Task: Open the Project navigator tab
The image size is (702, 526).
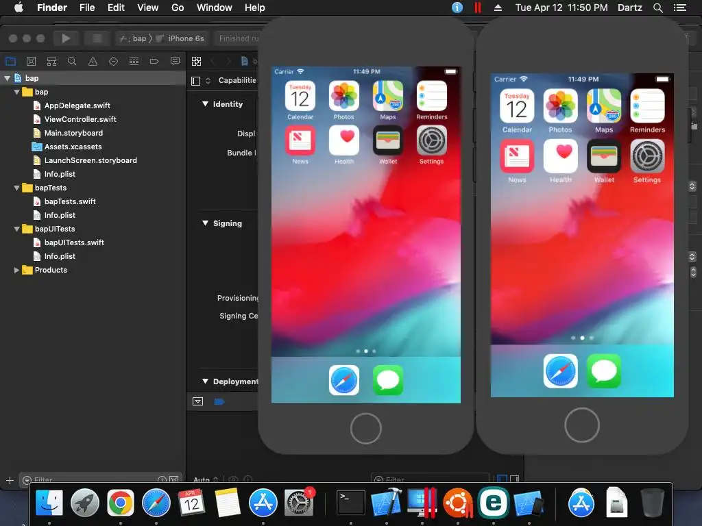Action: pyautogui.click(x=10, y=61)
